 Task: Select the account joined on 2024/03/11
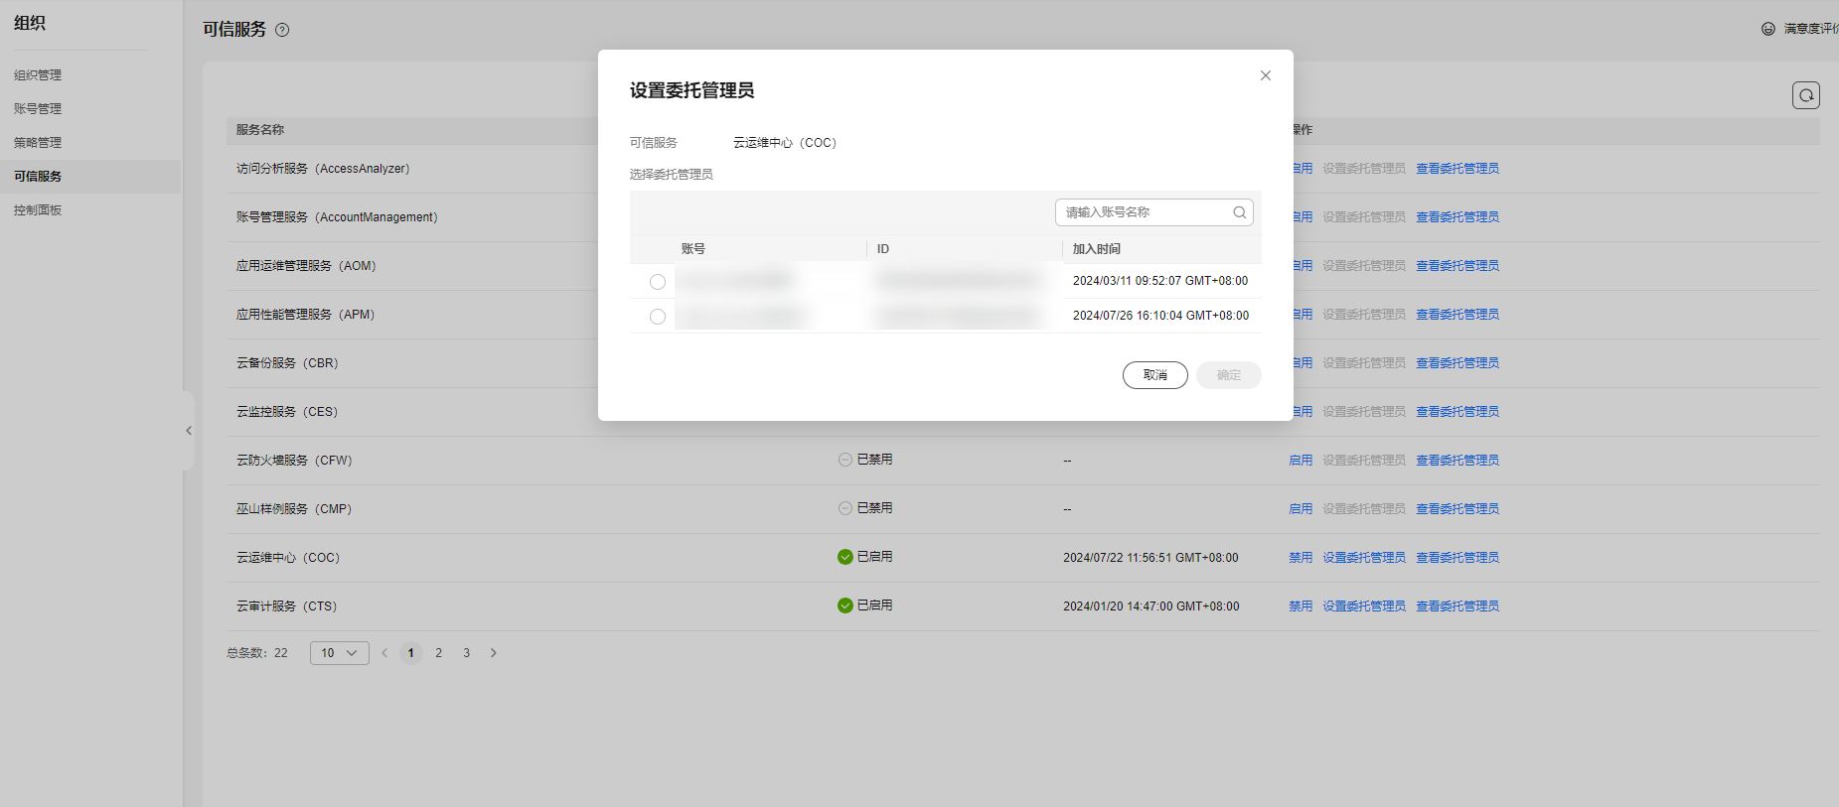coord(658,282)
